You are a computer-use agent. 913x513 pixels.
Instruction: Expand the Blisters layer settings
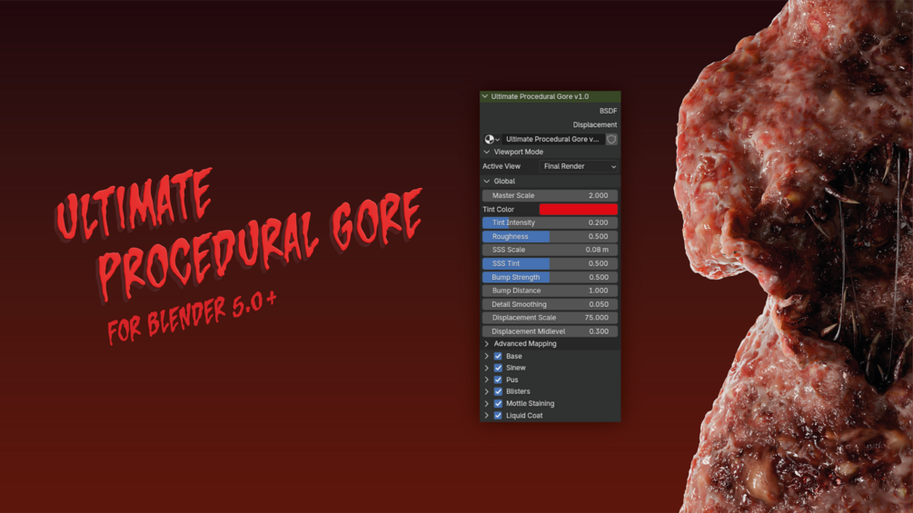point(487,391)
